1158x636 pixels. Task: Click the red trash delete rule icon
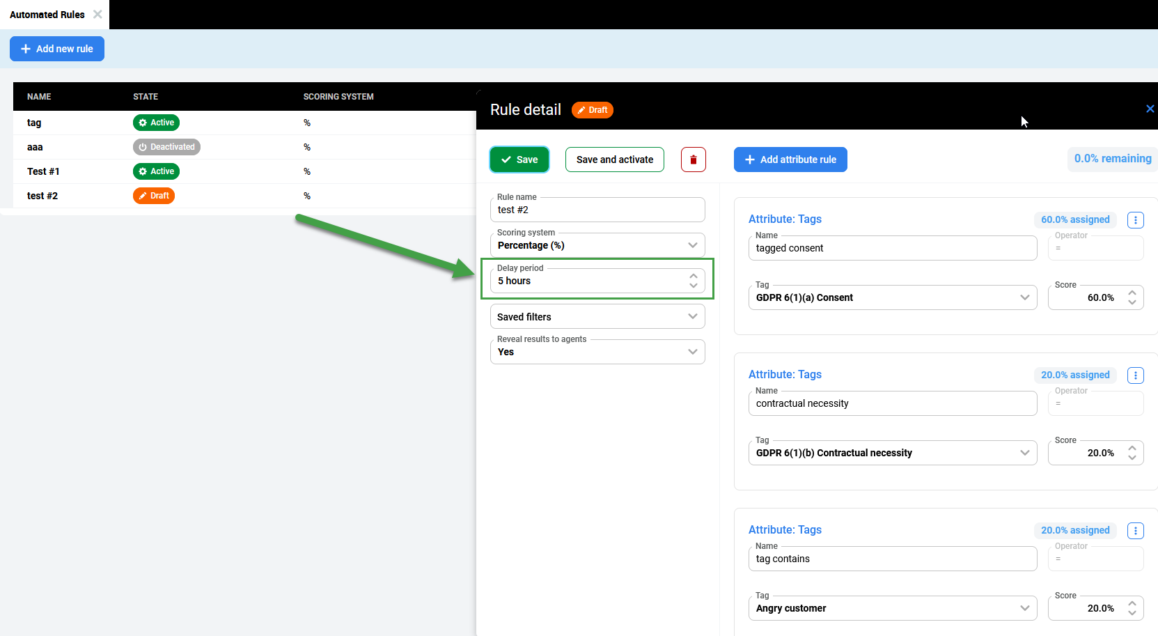(x=693, y=160)
